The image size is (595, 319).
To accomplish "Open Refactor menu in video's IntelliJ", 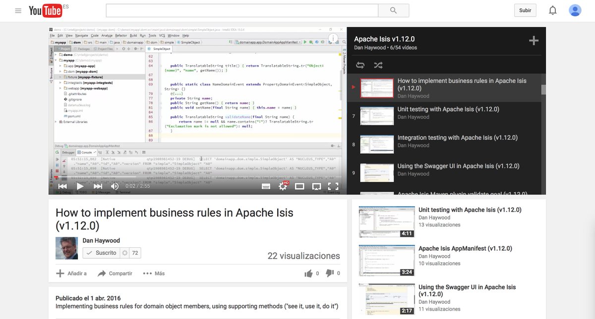I will point(121,36).
